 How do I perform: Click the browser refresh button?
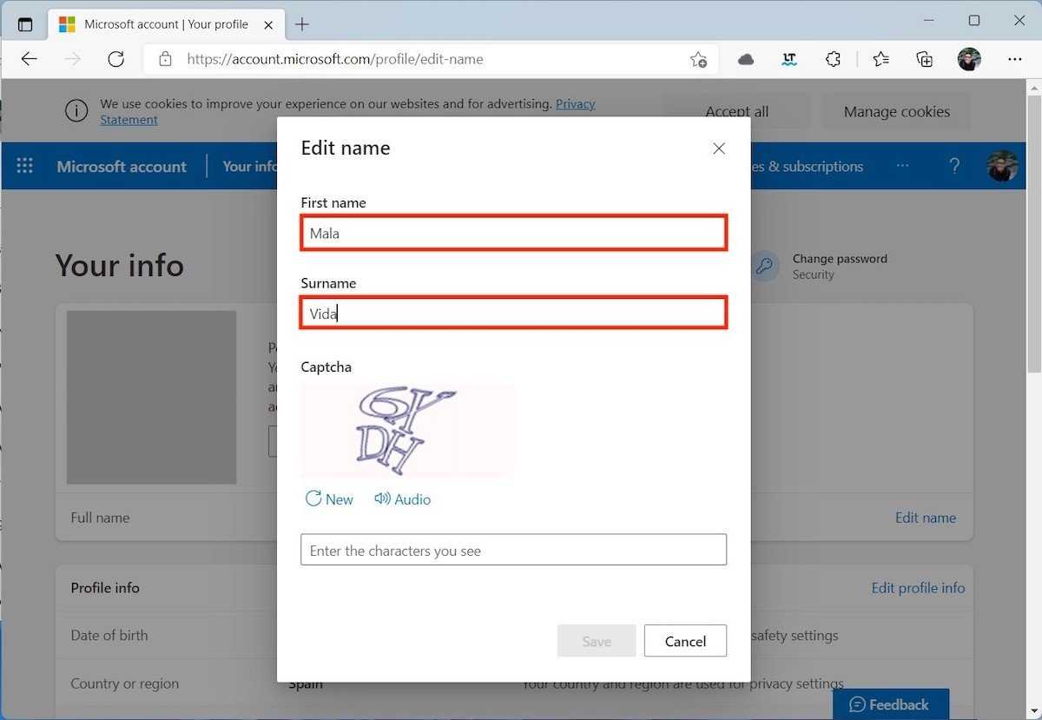point(115,59)
